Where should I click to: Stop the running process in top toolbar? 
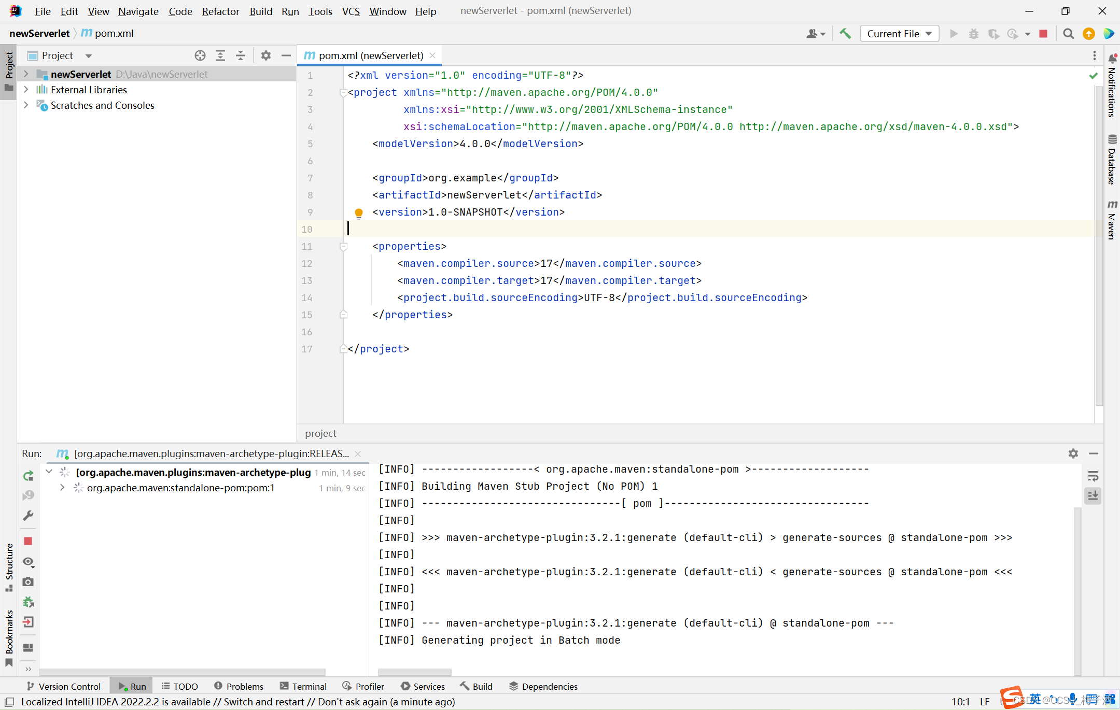pos(1043,34)
